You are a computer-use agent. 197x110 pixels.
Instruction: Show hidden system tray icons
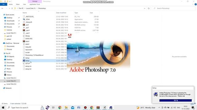click(x=159, y=108)
